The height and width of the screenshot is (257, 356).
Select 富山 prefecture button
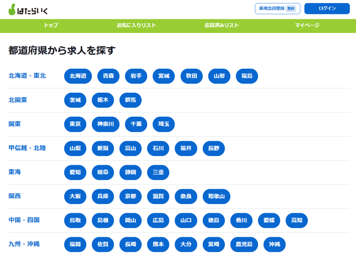131,148
